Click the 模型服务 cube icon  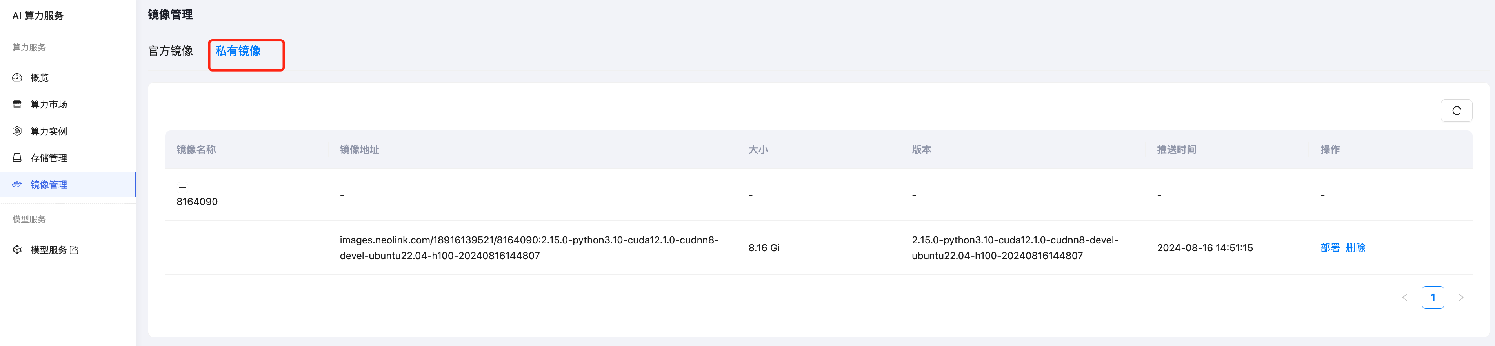(x=17, y=250)
